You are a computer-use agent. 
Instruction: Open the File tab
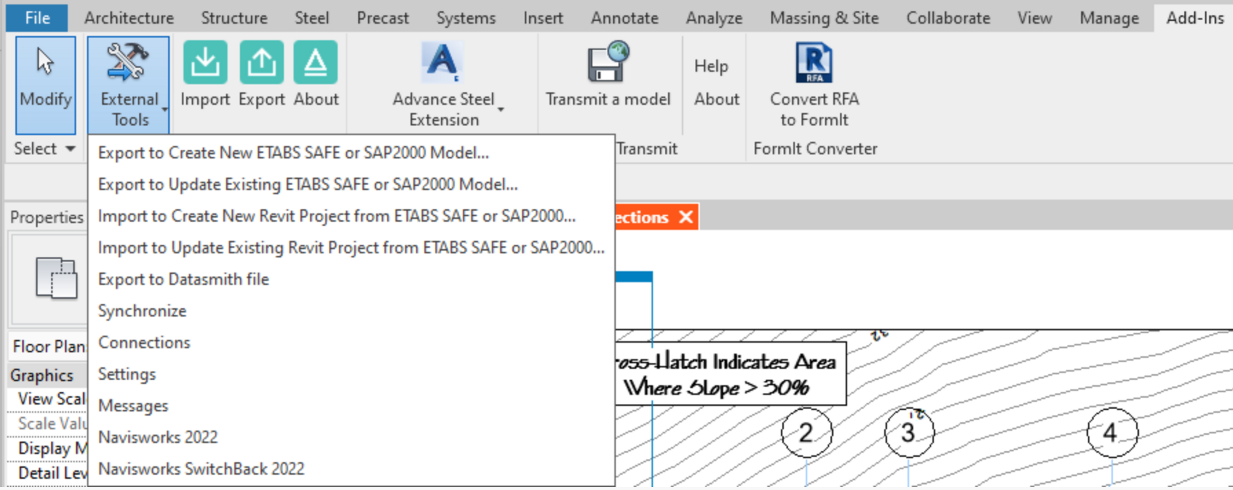(37, 18)
